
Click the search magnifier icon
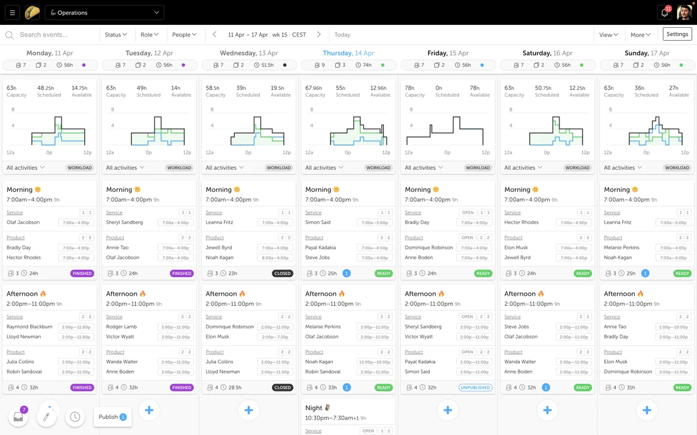(x=9, y=35)
